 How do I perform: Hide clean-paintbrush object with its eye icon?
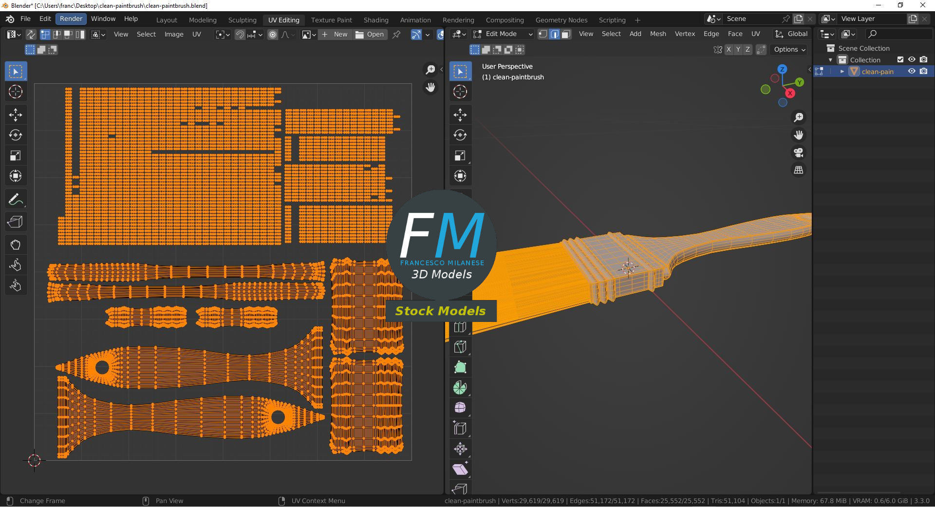tap(912, 71)
